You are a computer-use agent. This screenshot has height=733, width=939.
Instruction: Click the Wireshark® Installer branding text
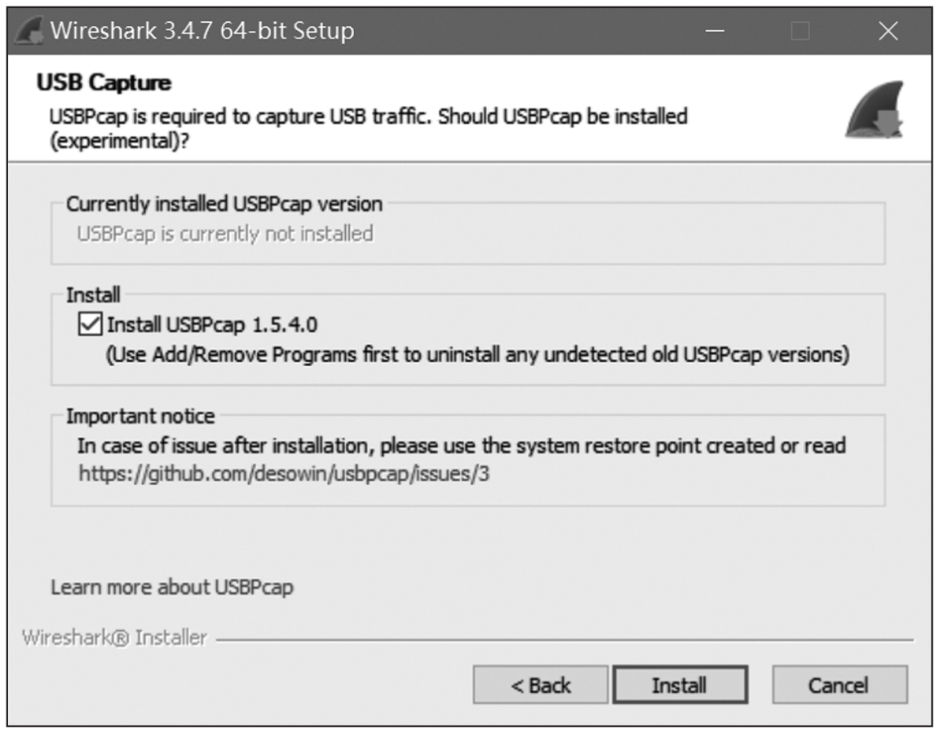click(114, 638)
